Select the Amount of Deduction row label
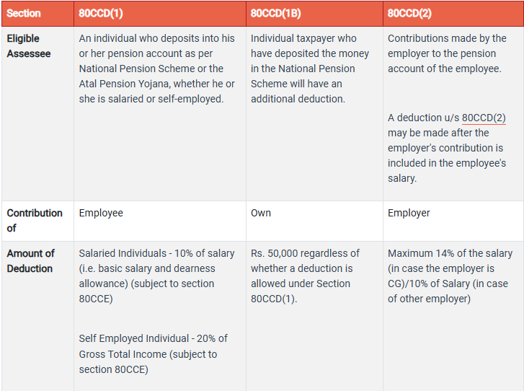524x391 pixels. 30,260
